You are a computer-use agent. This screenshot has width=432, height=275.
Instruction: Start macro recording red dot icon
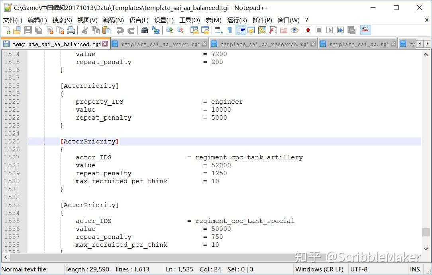coord(308,30)
